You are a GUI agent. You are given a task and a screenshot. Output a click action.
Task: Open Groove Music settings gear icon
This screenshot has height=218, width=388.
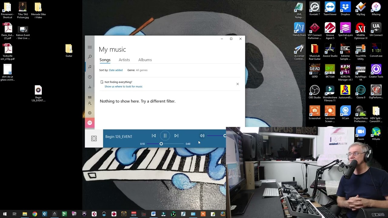[x=90, y=113]
